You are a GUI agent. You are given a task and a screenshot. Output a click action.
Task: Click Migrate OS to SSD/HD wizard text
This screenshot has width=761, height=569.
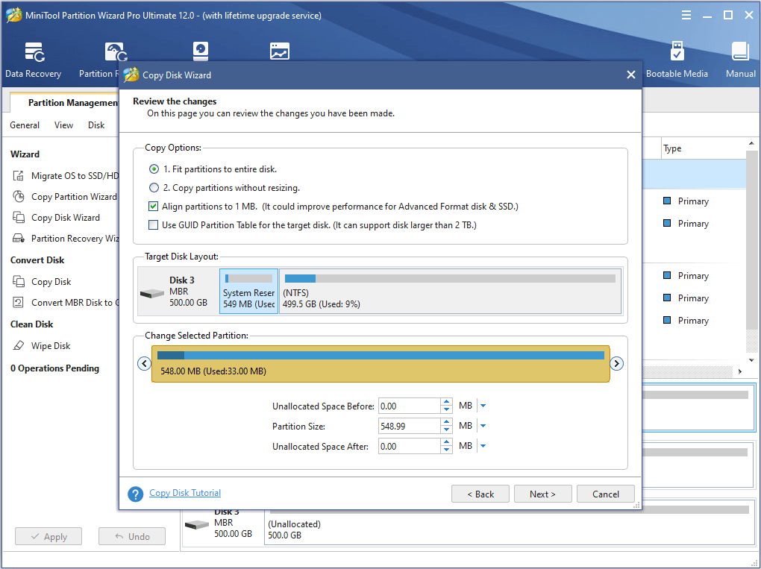75,175
